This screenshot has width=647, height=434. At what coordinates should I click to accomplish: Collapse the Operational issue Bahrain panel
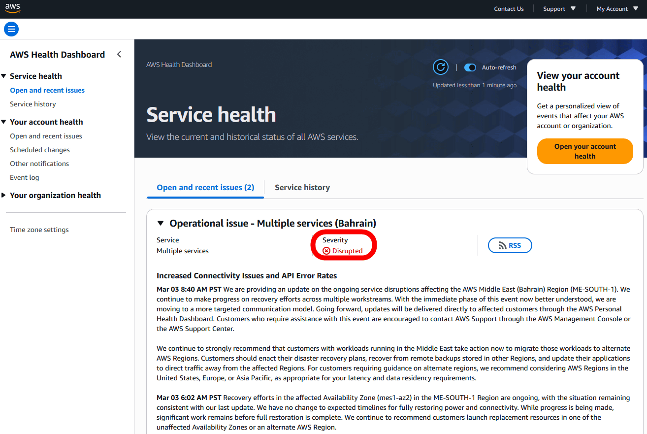pyautogui.click(x=160, y=223)
